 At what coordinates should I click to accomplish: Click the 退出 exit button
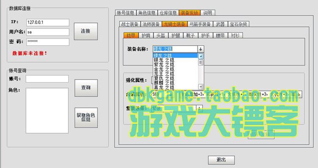[221, 160]
